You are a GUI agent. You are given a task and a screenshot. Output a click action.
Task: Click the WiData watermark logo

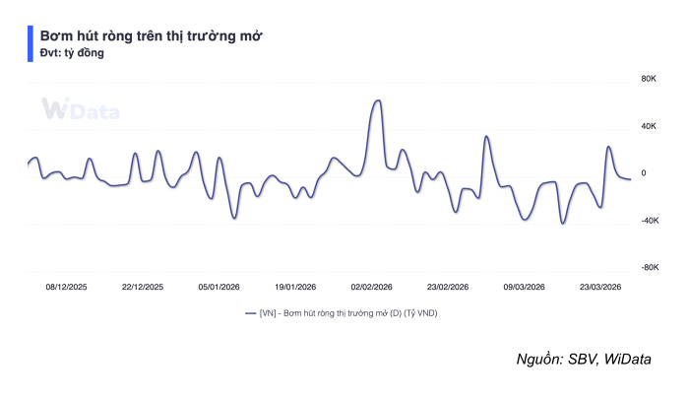(x=80, y=111)
